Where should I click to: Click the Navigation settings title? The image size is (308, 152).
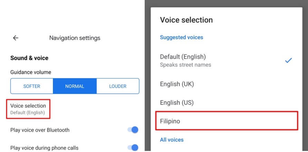(x=75, y=38)
